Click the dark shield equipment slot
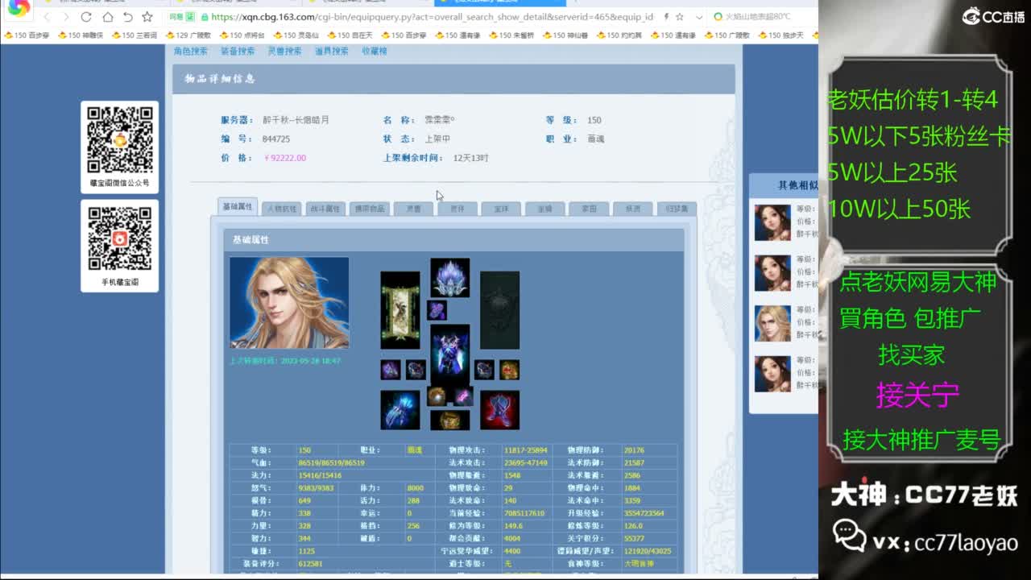 click(499, 310)
